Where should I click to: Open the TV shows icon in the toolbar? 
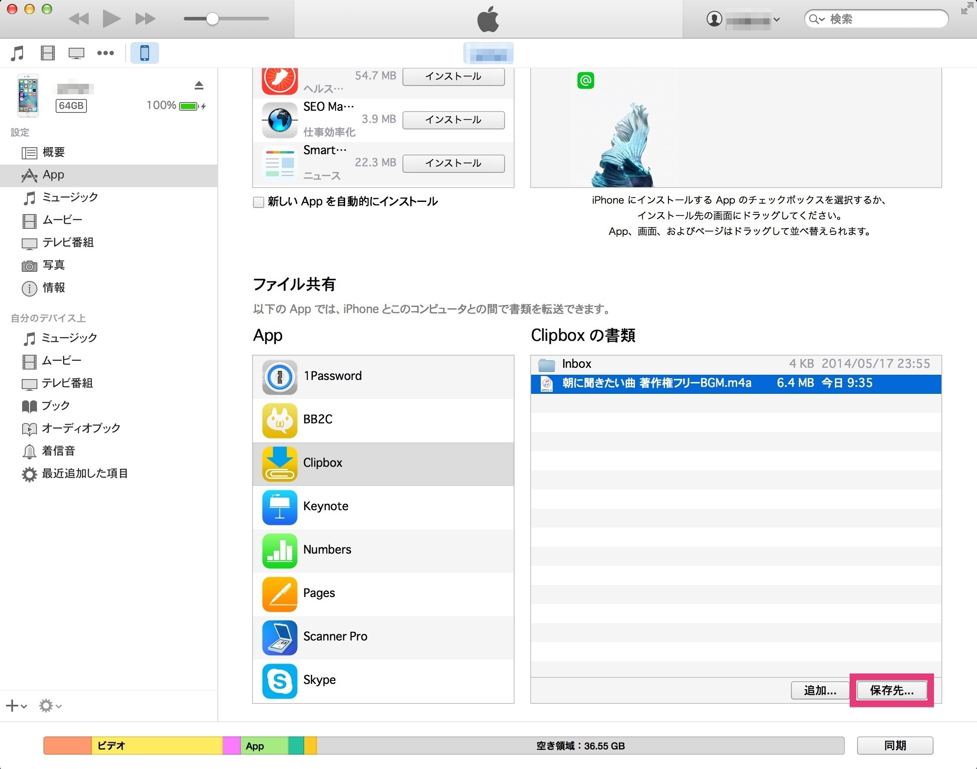click(76, 53)
